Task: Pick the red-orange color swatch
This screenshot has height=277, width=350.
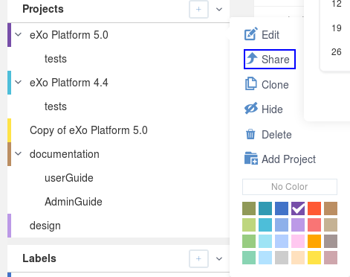Action: pos(314,208)
